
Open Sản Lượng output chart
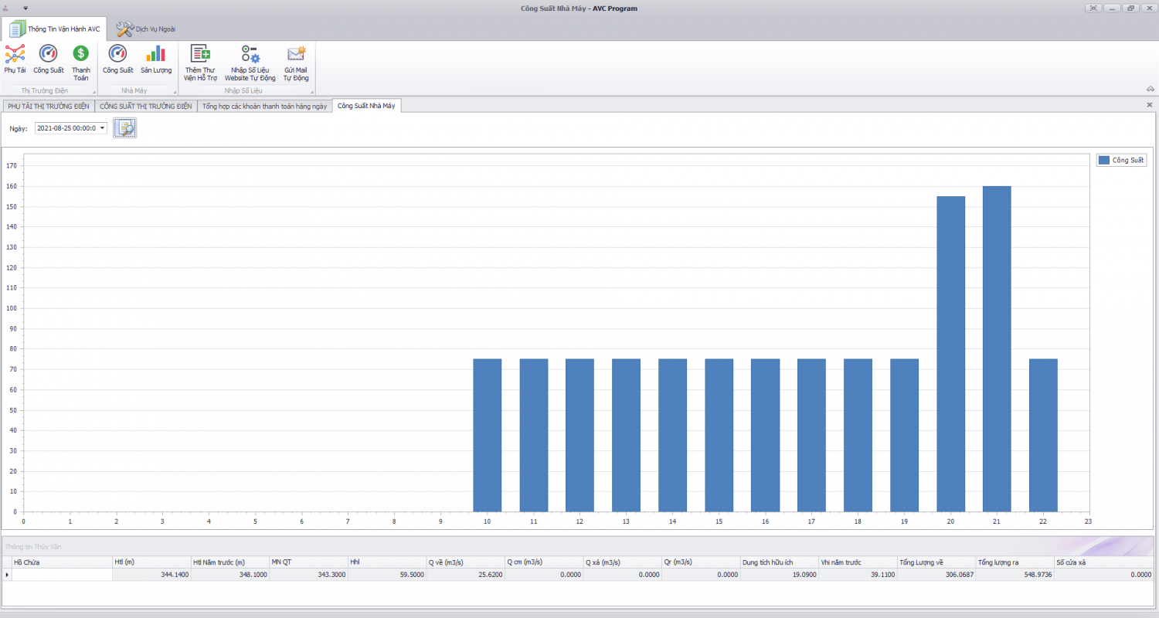point(156,59)
